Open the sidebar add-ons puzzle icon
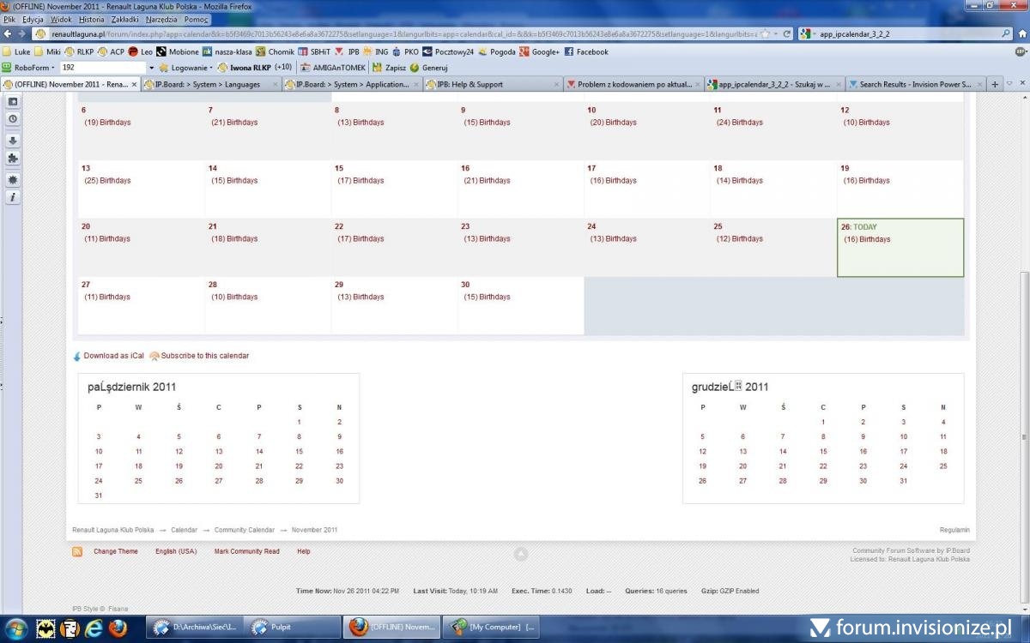Image resolution: width=1030 pixels, height=643 pixels. (13, 159)
